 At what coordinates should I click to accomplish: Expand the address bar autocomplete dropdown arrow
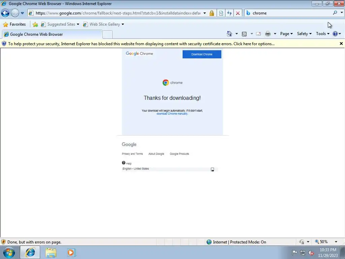coord(205,13)
